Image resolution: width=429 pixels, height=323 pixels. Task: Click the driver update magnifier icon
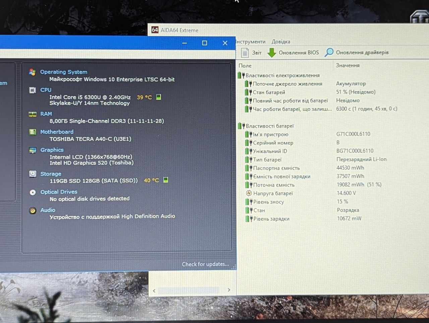[x=329, y=52]
